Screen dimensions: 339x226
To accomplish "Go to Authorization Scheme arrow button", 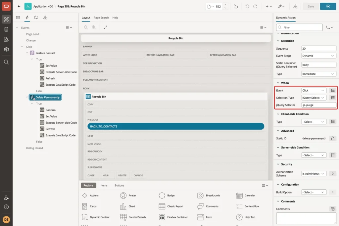I will 333,174.
